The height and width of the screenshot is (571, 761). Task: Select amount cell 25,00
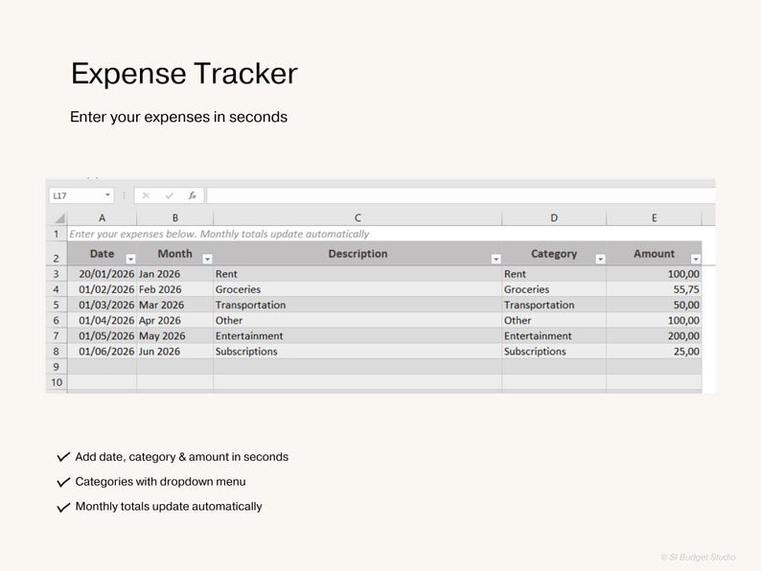pos(654,352)
